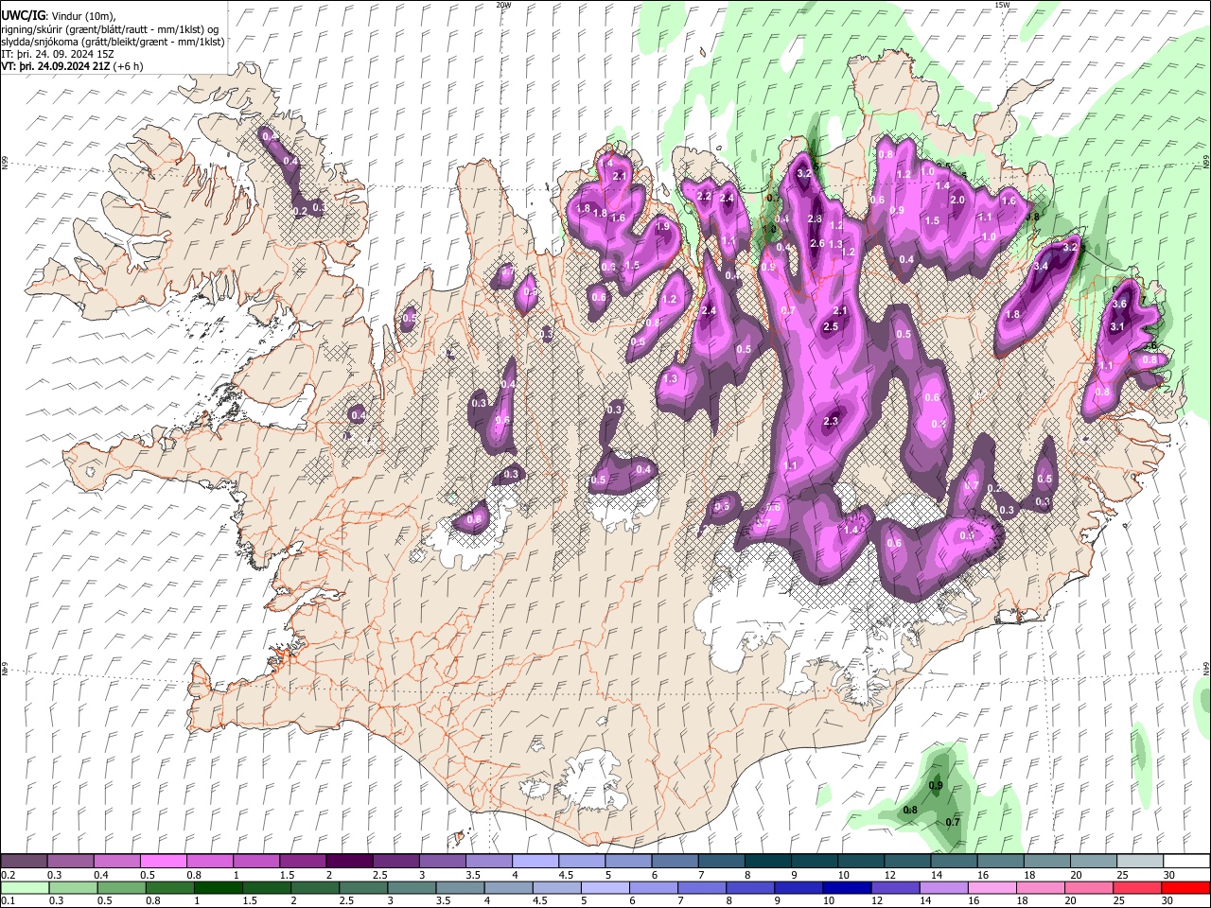
Task: Click the 2.6 precipitation value in the north
Action: coord(817,244)
